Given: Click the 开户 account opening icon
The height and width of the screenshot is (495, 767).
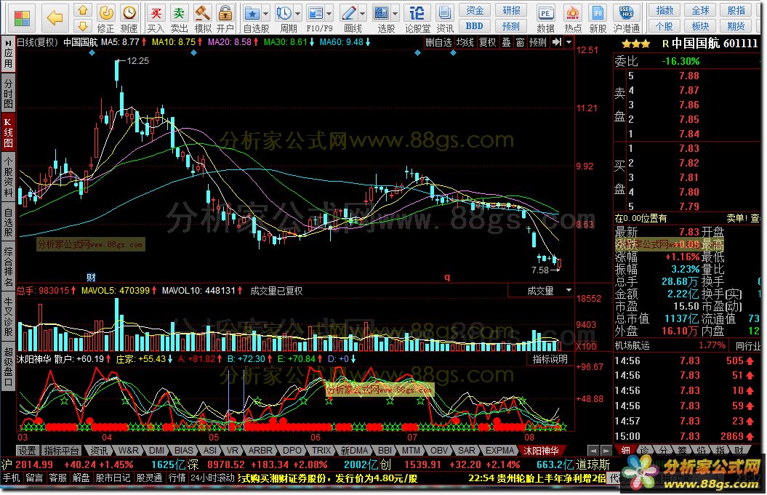Looking at the screenshot, I should (225, 19).
